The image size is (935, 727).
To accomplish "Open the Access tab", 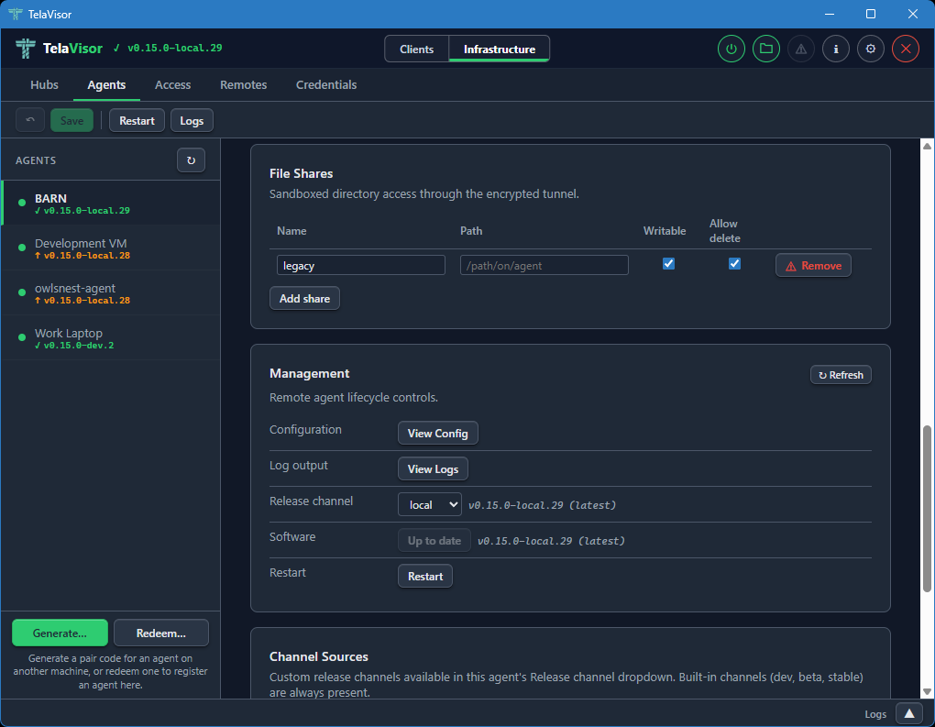I will 173,84.
